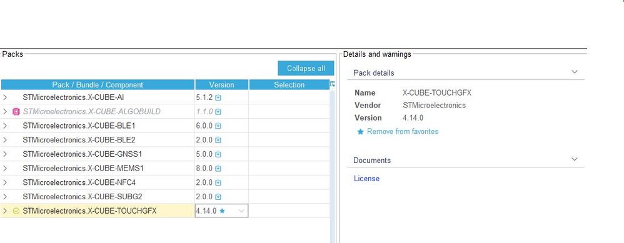Click download icon for X-CUBE-GNSS1 5.0.0

pyautogui.click(x=218, y=154)
